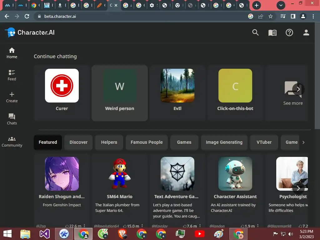Open Chats in the sidebar
The width and height of the screenshot is (320, 240).
12,119
